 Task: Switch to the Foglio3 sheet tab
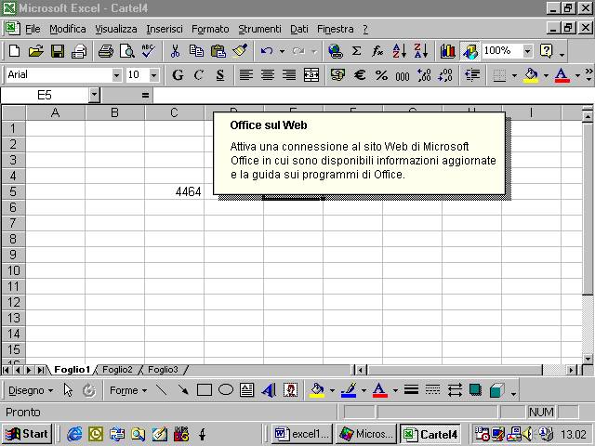163,370
